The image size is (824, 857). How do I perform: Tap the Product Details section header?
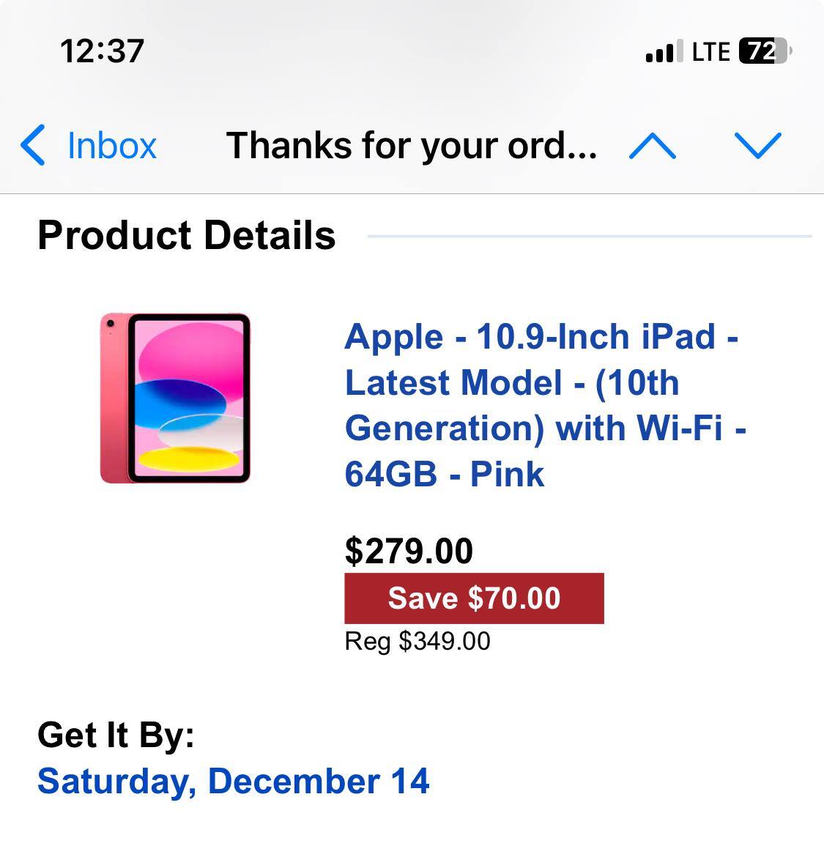[x=186, y=235]
